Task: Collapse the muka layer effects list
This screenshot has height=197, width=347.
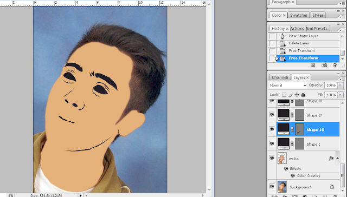Action: click(x=337, y=158)
